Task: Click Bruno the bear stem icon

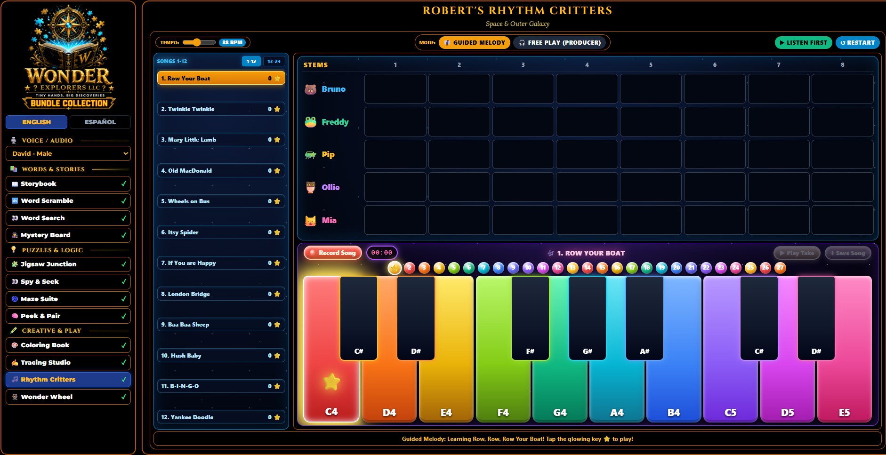Action: pos(310,89)
